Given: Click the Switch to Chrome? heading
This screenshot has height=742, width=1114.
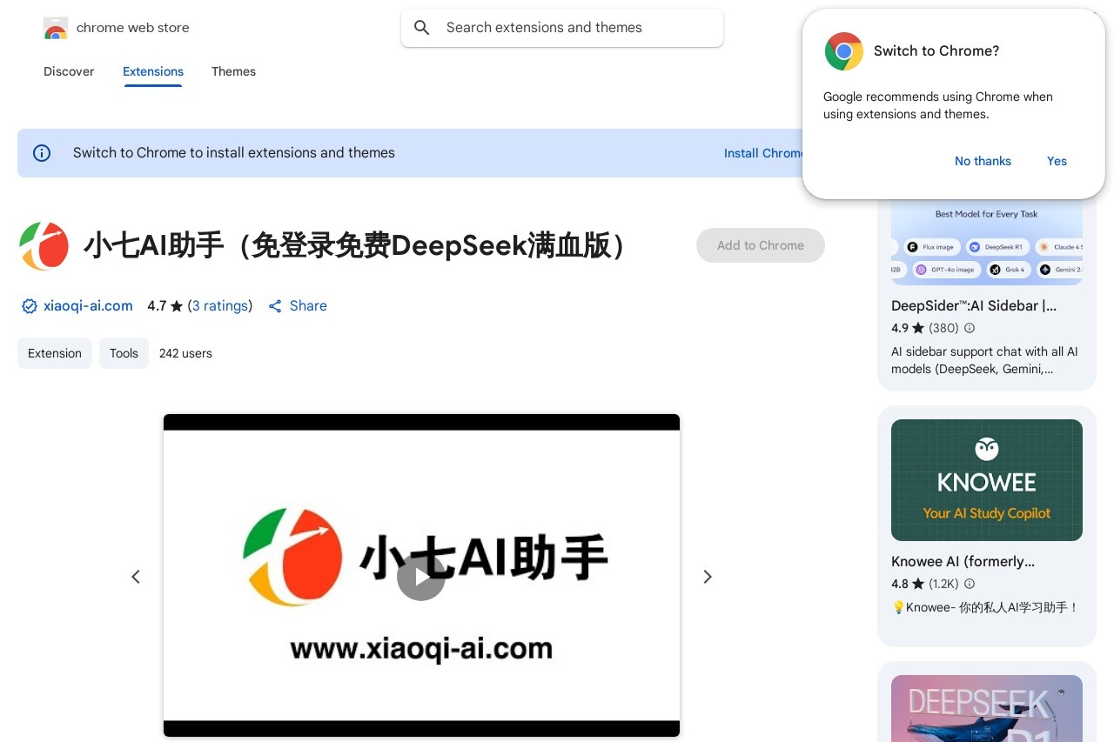Looking at the screenshot, I should coord(936,51).
